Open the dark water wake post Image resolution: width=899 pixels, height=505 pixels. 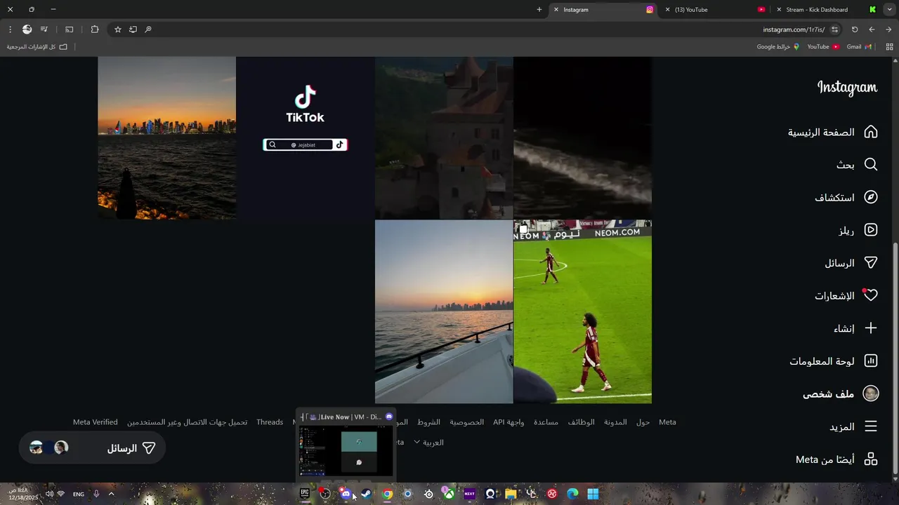click(582, 138)
